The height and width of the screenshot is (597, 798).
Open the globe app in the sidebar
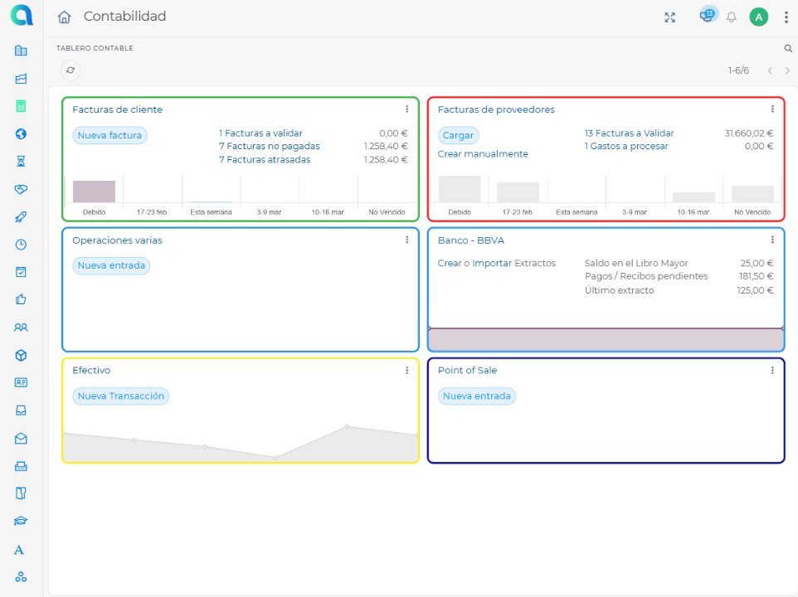tap(22, 133)
